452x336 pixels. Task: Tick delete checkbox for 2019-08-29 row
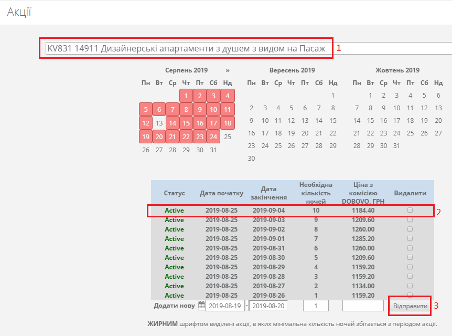click(x=410, y=267)
